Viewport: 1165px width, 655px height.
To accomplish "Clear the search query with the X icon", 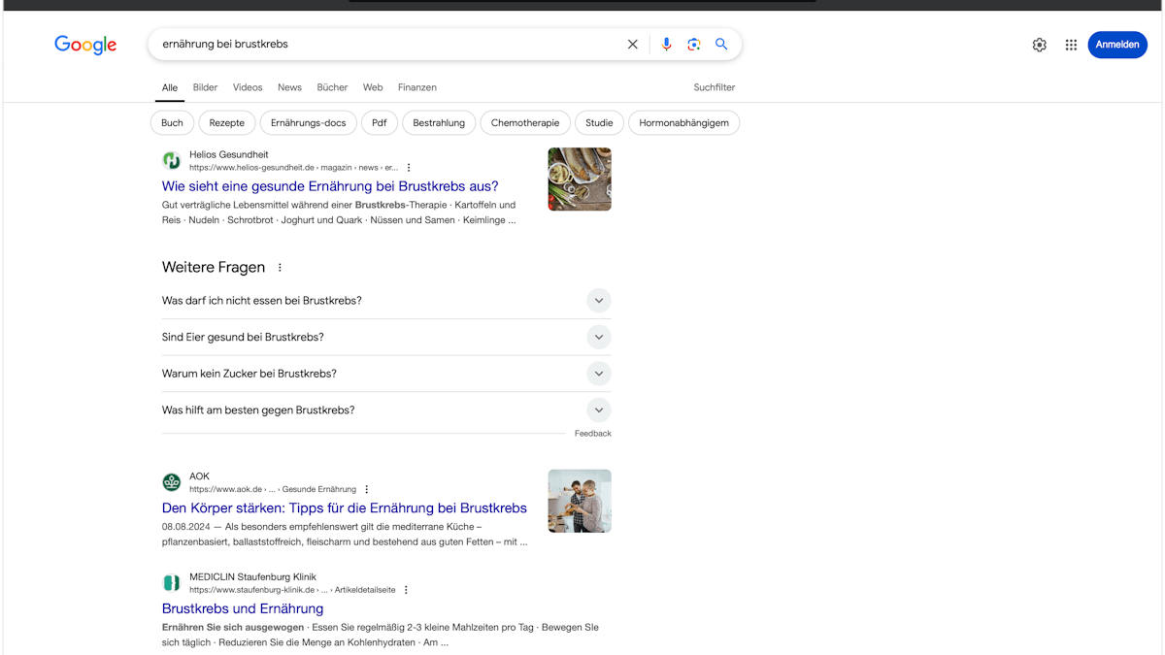I will tap(632, 44).
